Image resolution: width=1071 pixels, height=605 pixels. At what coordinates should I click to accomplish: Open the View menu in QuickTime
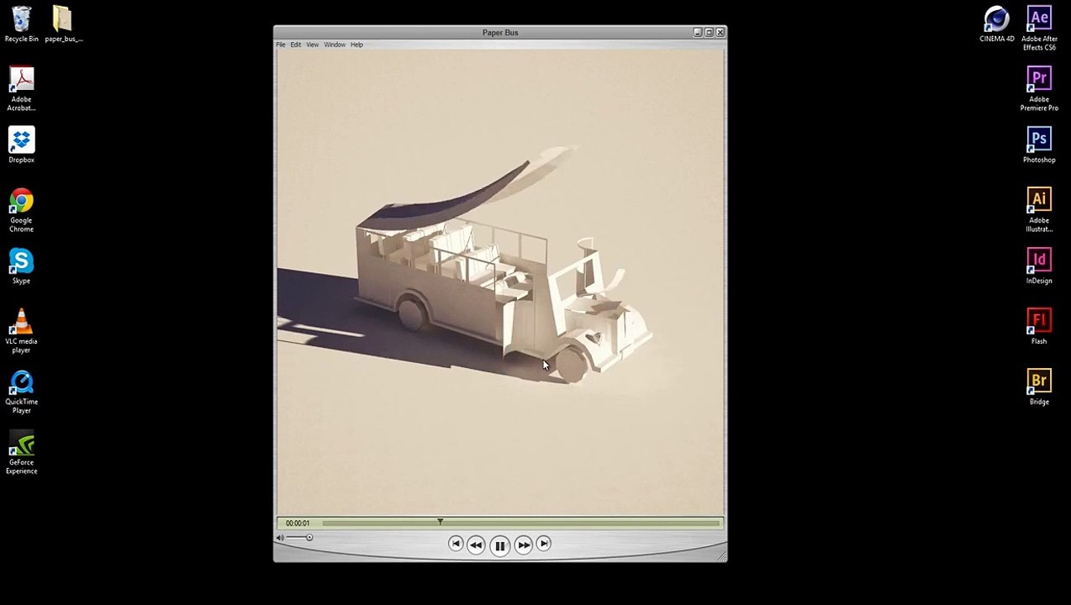[x=312, y=45]
